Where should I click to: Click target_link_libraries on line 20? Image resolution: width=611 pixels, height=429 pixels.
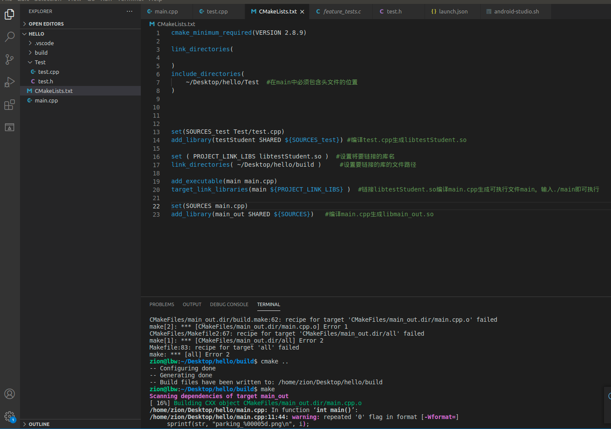[x=209, y=189]
